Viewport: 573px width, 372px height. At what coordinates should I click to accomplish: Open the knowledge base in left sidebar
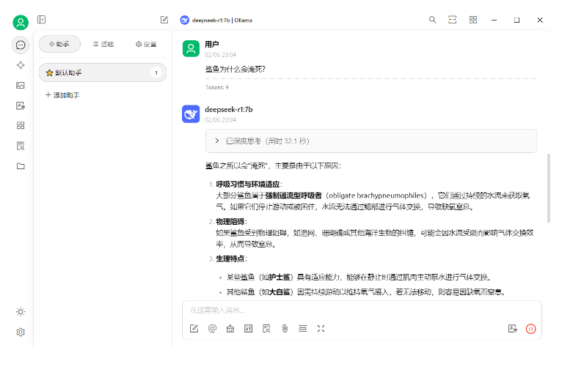pyautogui.click(x=21, y=146)
